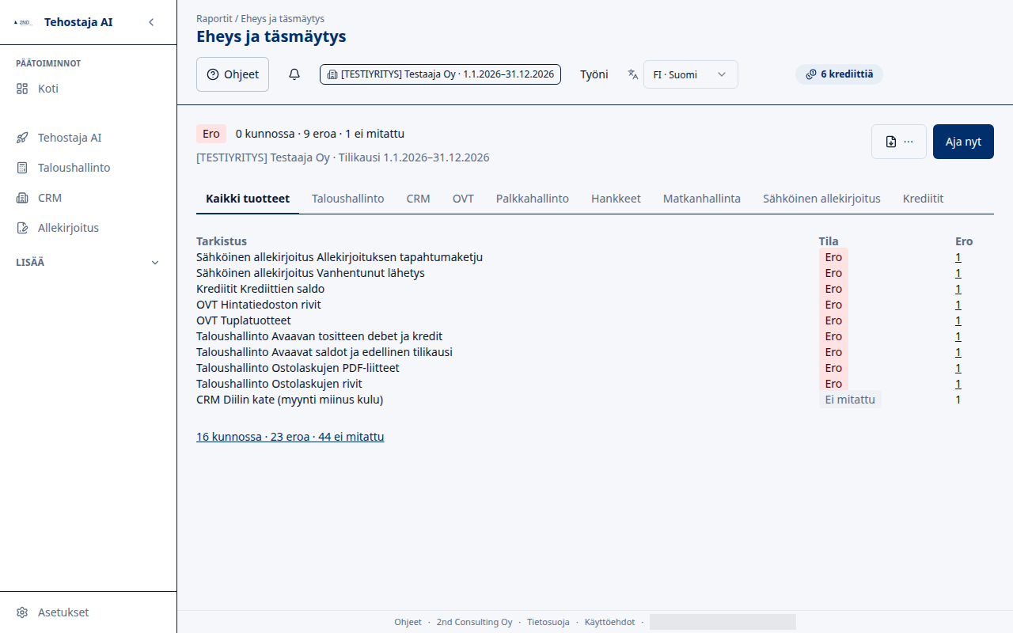Open difference count for Allekirjoituksen tapahtumaketju
This screenshot has width=1013, height=633.
coord(958,257)
